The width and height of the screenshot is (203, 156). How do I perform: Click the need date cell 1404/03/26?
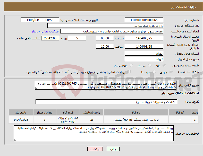tap(21, 120)
